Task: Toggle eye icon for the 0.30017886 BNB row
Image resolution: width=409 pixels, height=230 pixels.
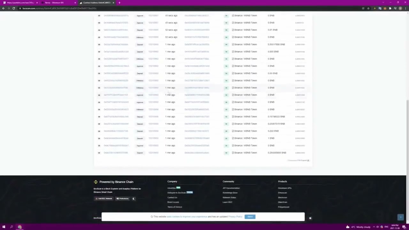Action: (x=99, y=44)
